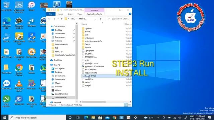Select the mtkclient folder

tap(89, 38)
